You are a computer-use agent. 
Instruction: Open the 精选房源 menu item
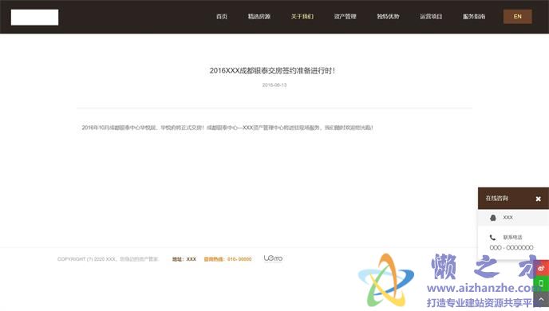coord(259,17)
